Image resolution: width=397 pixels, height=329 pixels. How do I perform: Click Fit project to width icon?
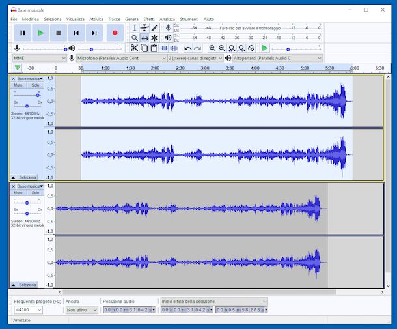[241, 48]
